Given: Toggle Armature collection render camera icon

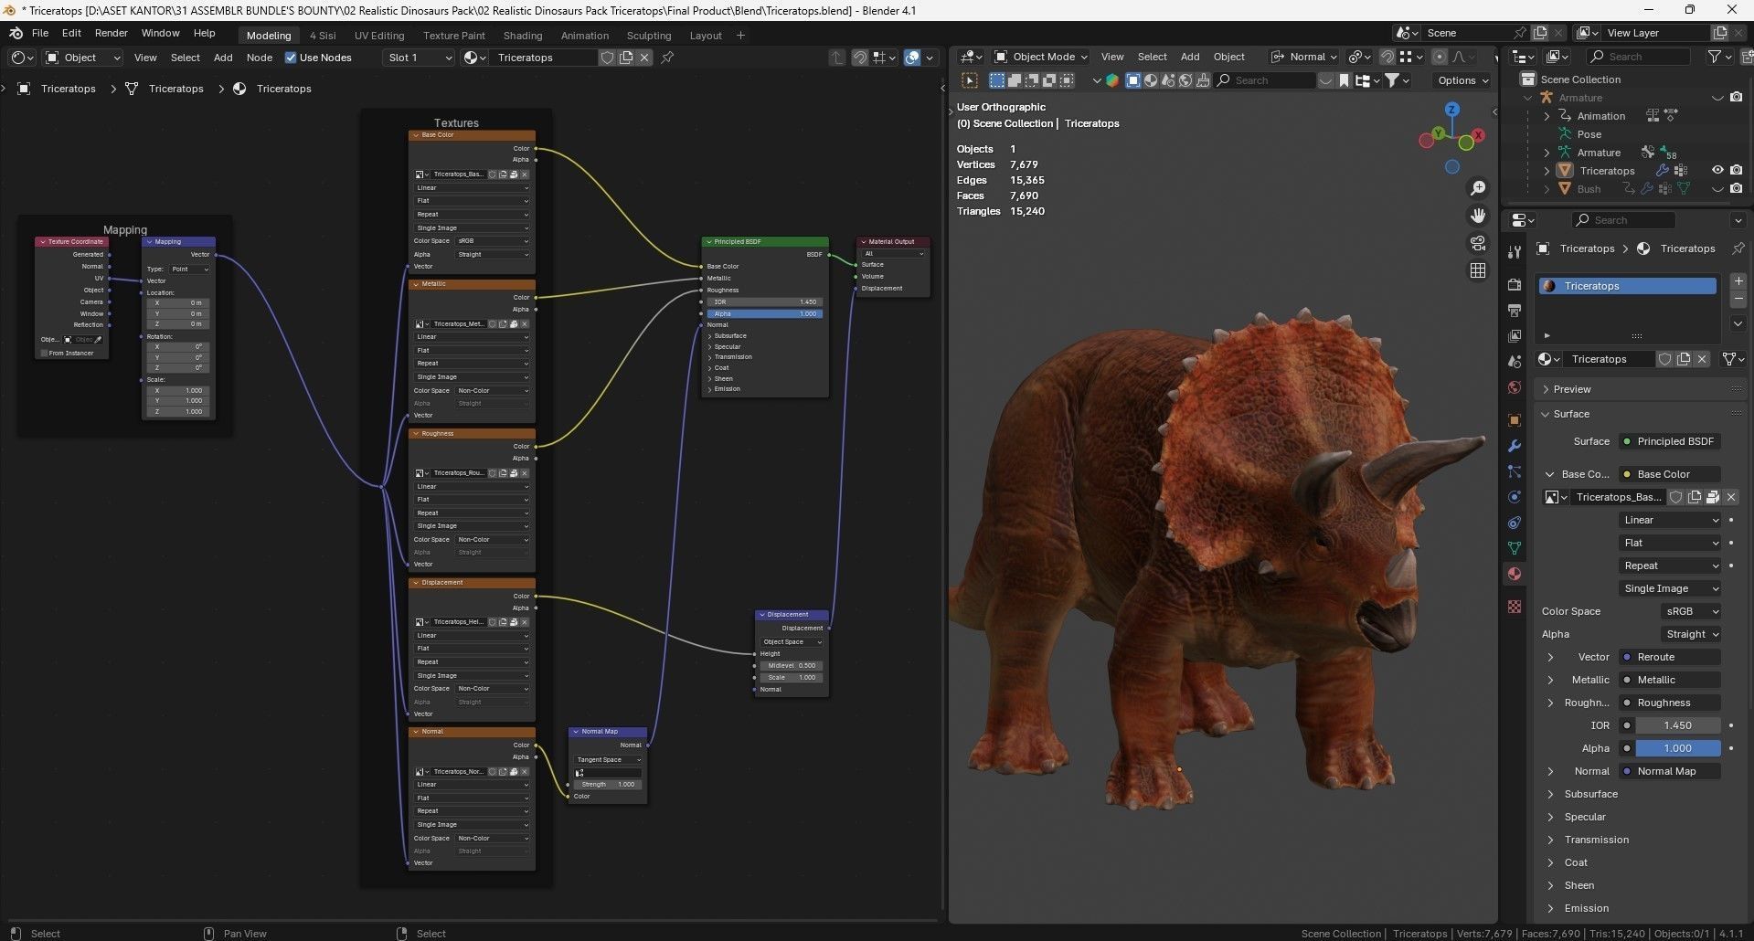Looking at the screenshot, I should click(x=1736, y=98).
